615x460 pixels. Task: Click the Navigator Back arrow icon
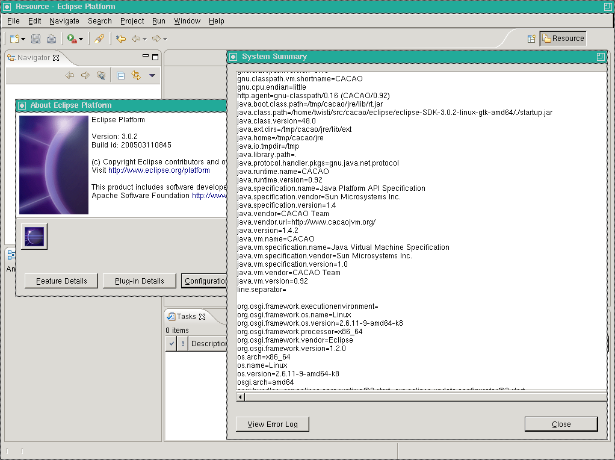[x=70, y=75]
